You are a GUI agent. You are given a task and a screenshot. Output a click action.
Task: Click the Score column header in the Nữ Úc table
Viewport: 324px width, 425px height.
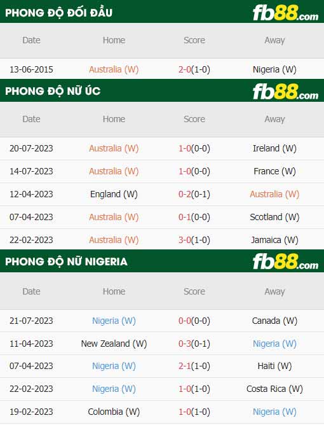point(194,119)
